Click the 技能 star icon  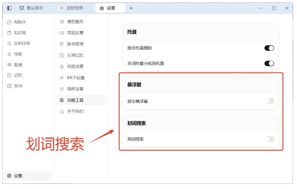(x=9, y=54)
